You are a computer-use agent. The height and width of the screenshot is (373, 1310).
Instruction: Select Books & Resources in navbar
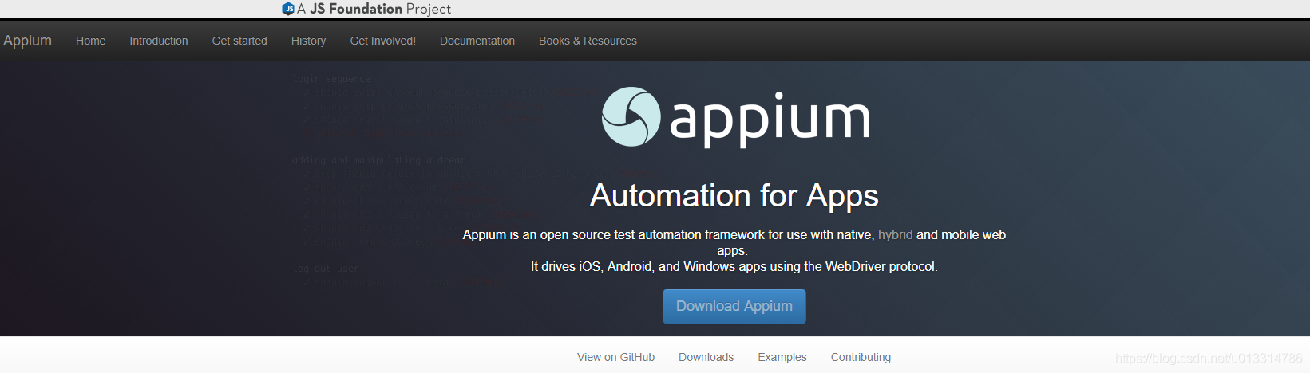[588, 41]
